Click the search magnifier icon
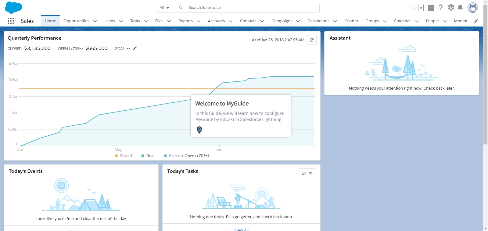 click(181, 8)
